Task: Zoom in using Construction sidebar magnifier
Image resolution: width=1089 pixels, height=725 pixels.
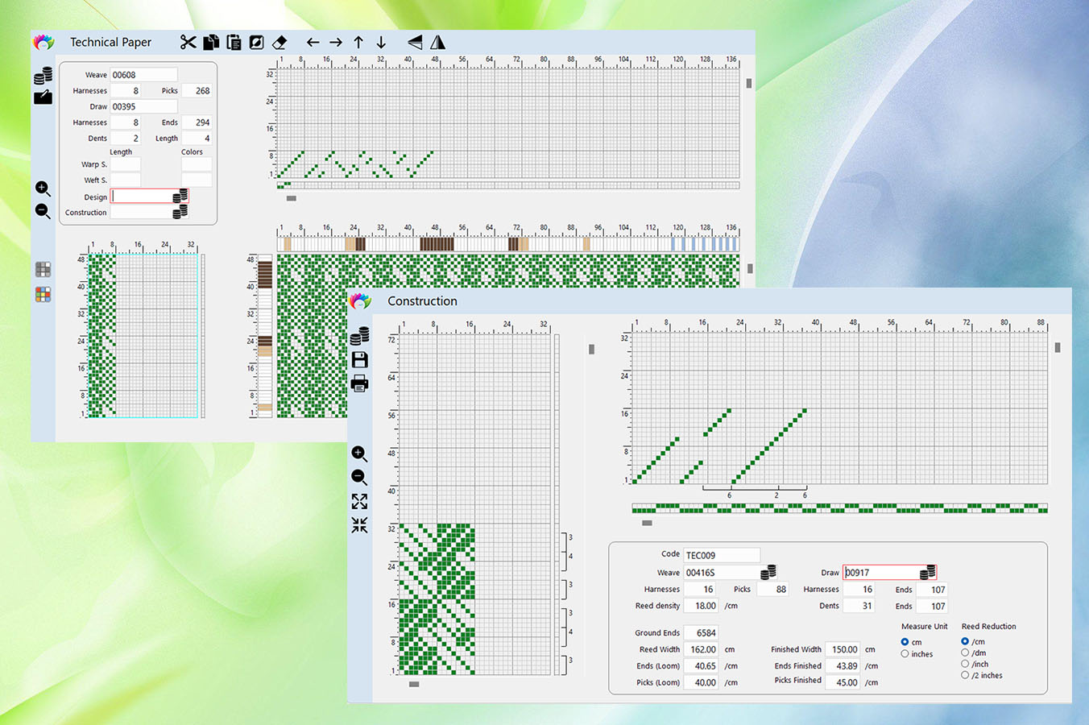Action: tap(359, 454)
